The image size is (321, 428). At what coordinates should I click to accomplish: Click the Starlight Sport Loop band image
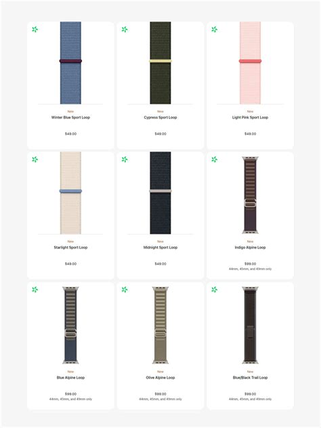(70, 193)
